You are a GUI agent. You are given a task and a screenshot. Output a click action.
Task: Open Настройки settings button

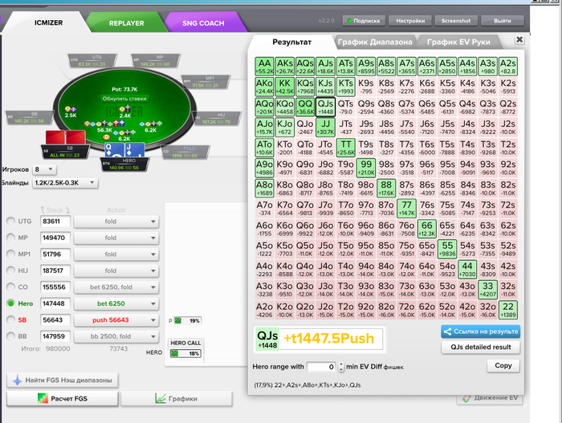coord(410,21)
